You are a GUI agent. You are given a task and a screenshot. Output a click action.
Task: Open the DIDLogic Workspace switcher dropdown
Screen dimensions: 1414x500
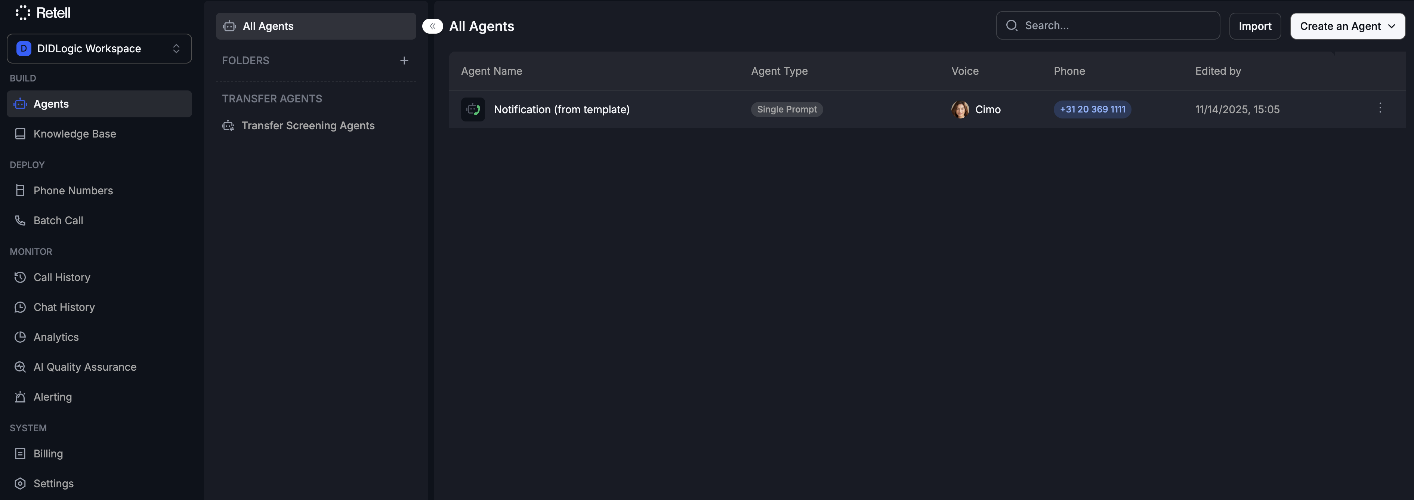pos(99,48)
